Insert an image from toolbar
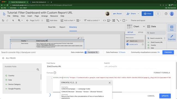This screenshot has width=177, height=99. click(108, 20)
